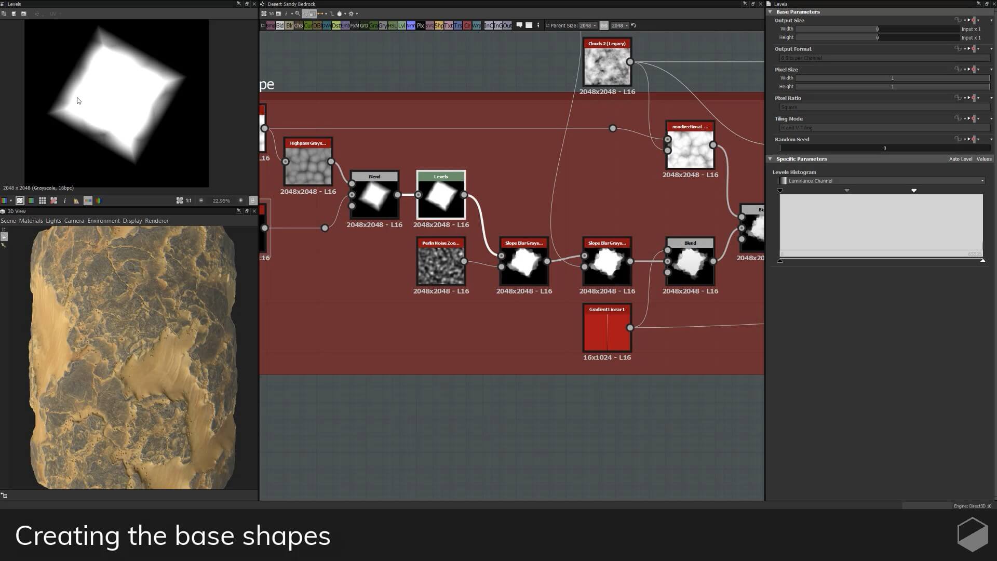Open the graph search magnifier
The image size is (997, 561).
(298, 14)
